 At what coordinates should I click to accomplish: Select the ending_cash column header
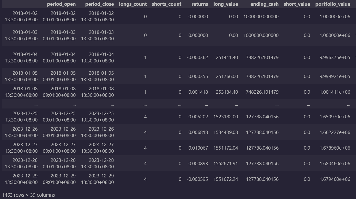click(x=264, y=4)
